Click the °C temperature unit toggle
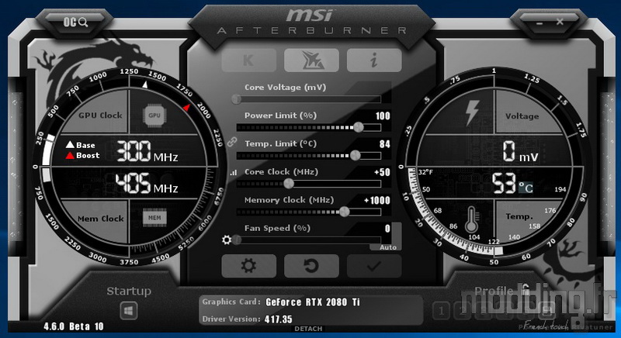Viewport: 621px width, 338px height. coord(526,188)
